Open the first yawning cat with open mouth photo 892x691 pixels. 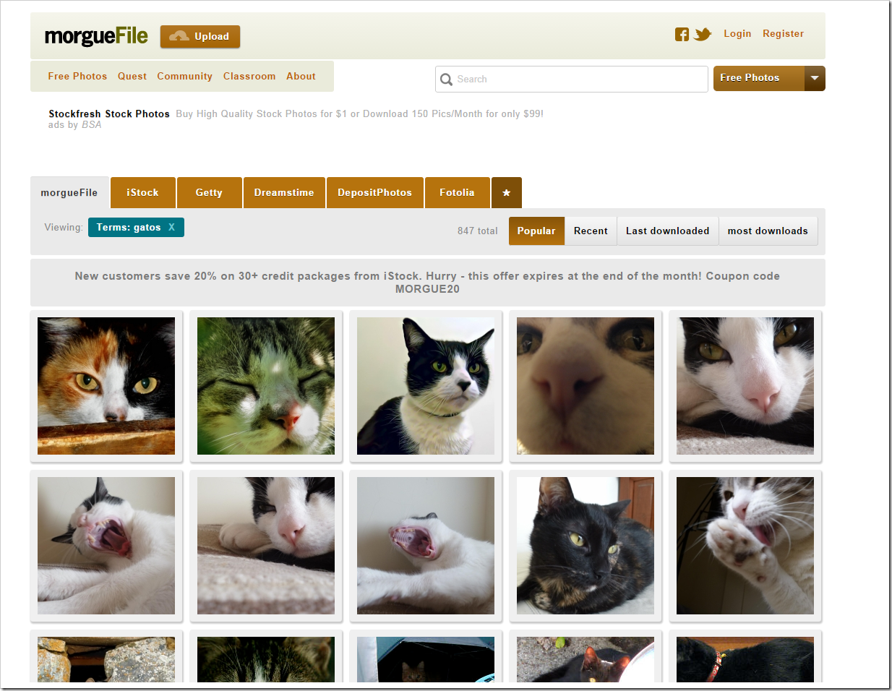pos(106,546)
